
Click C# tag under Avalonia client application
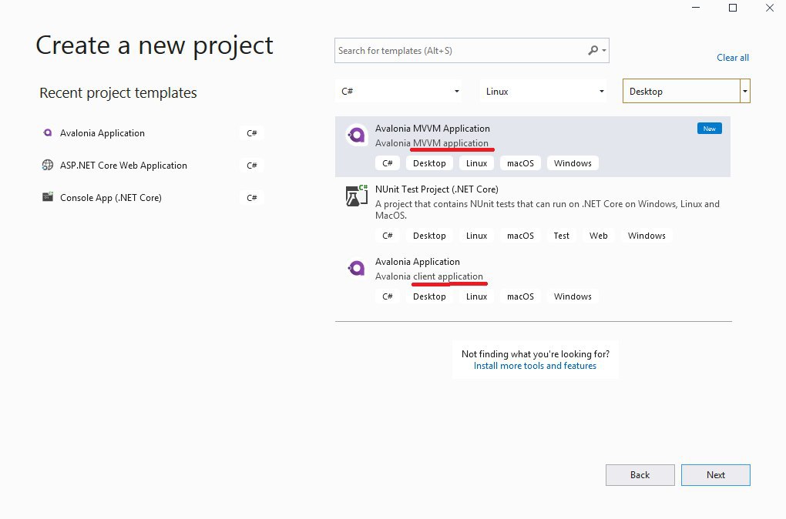tap(387, 296)
